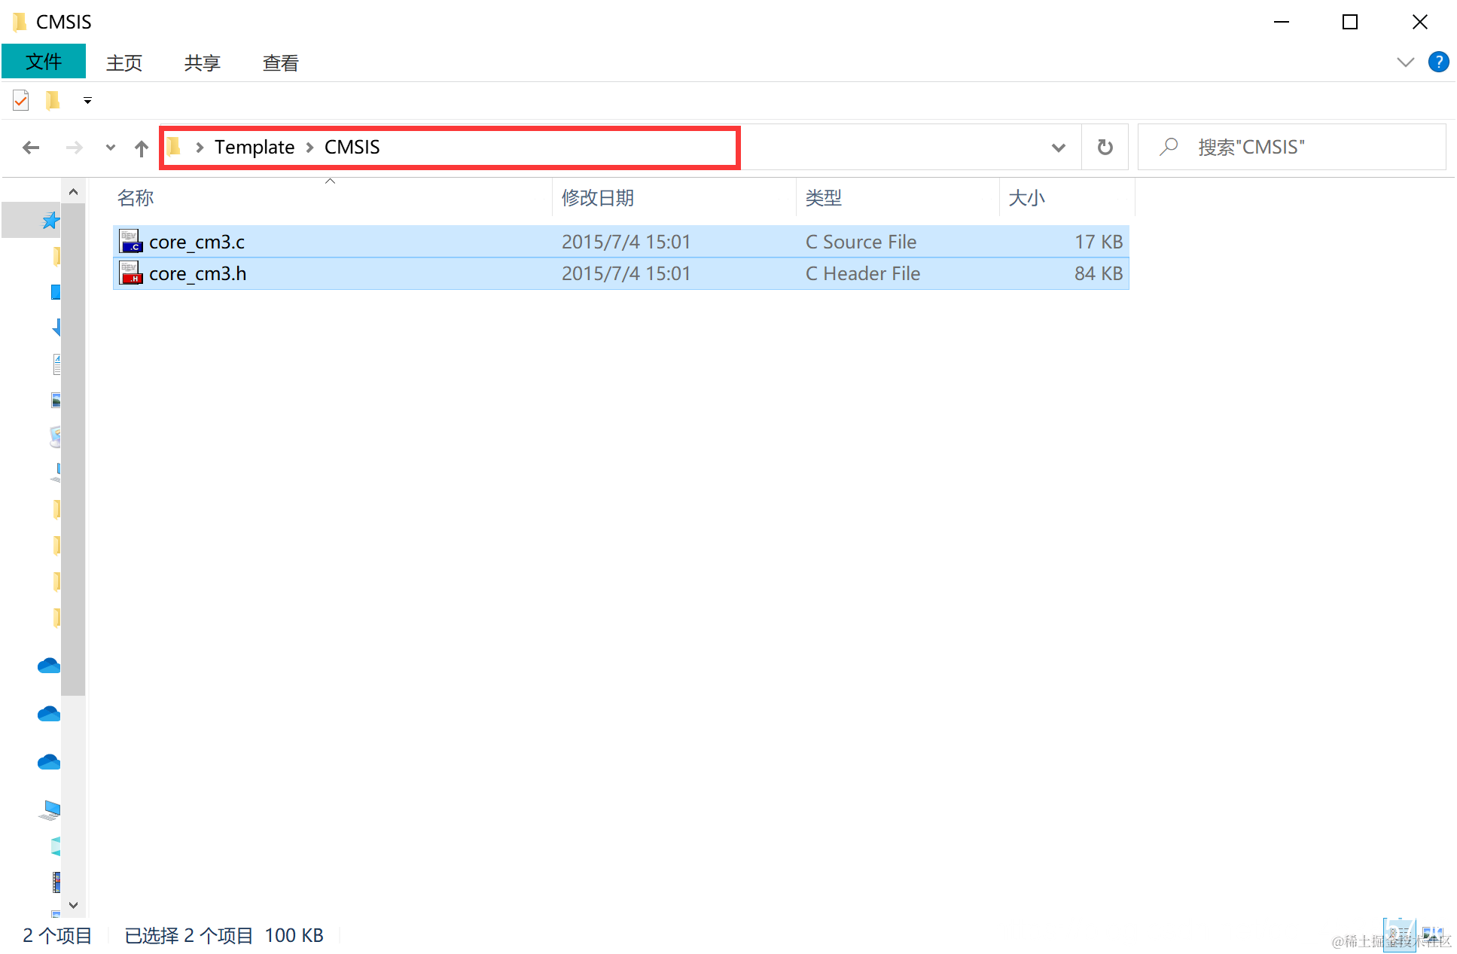Viewport: 1457px width, 954px height.
Task: Click the Quick access star icon in sidebar
Action: tap(50, 221)
